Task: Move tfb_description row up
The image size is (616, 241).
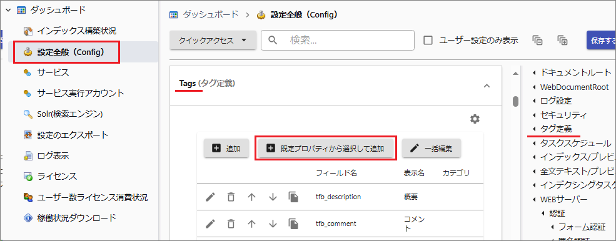Action: tap(252, 197)
